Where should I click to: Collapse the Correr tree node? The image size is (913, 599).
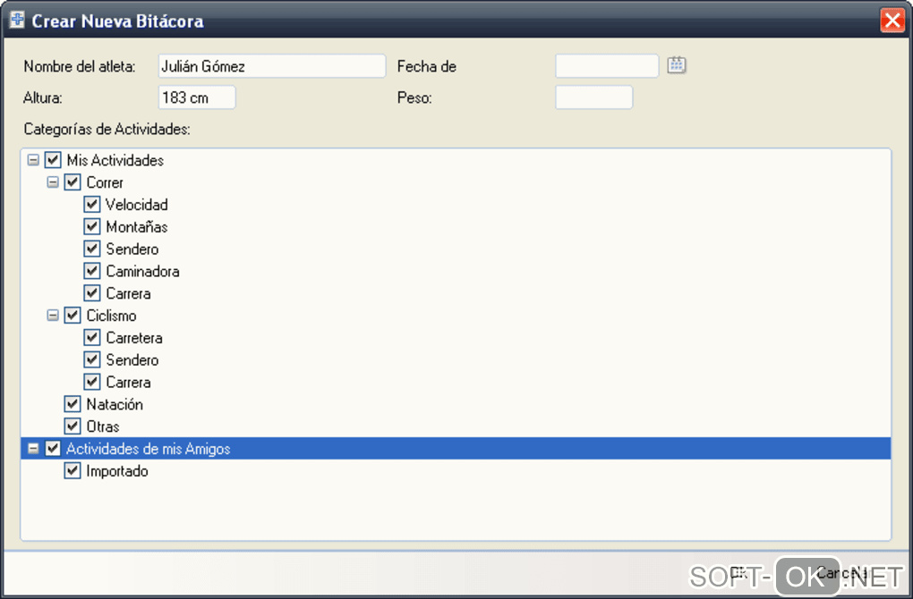point(53,182)
